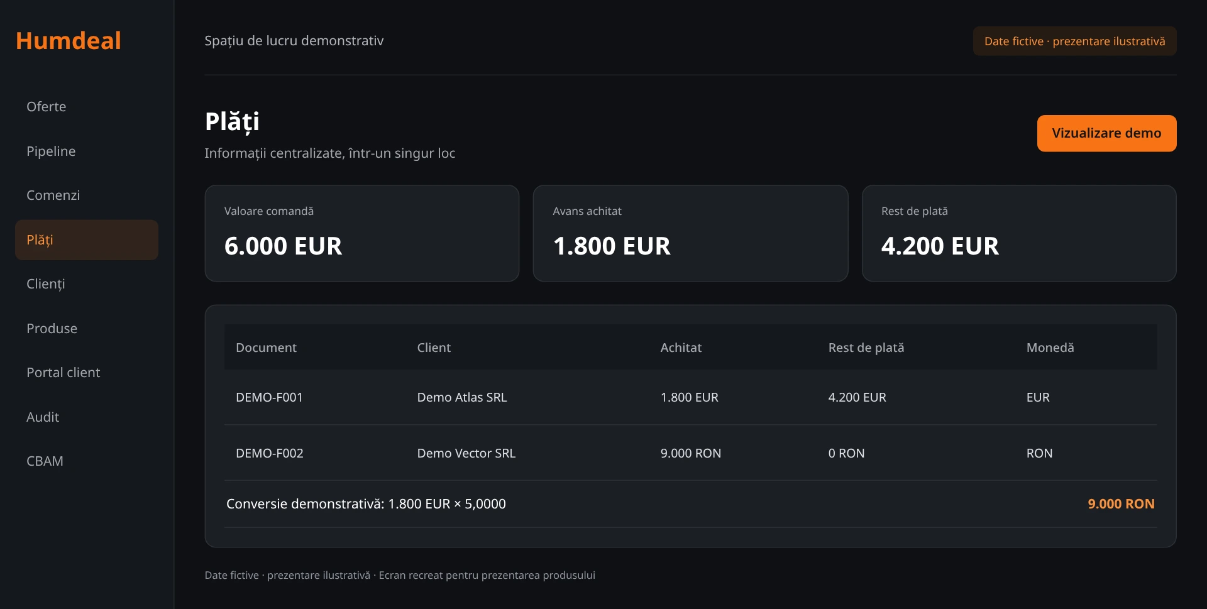1207x609 pixels.
Task: Click the Humdeal logo
Action: (x=68, y=41)
